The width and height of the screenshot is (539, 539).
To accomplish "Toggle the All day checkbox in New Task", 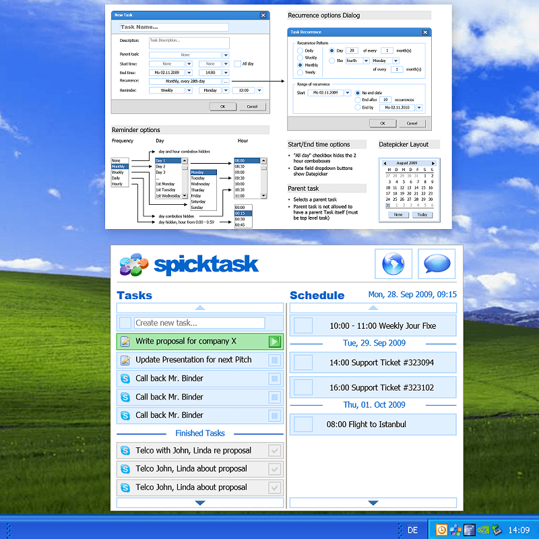I will coord(237,64).
